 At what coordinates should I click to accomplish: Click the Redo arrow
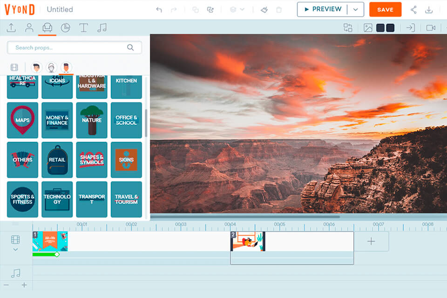click(174, 10)
